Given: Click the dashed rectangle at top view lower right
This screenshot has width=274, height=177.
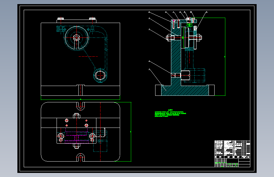Looking at the screenshot, I should (x=100, y=141).
